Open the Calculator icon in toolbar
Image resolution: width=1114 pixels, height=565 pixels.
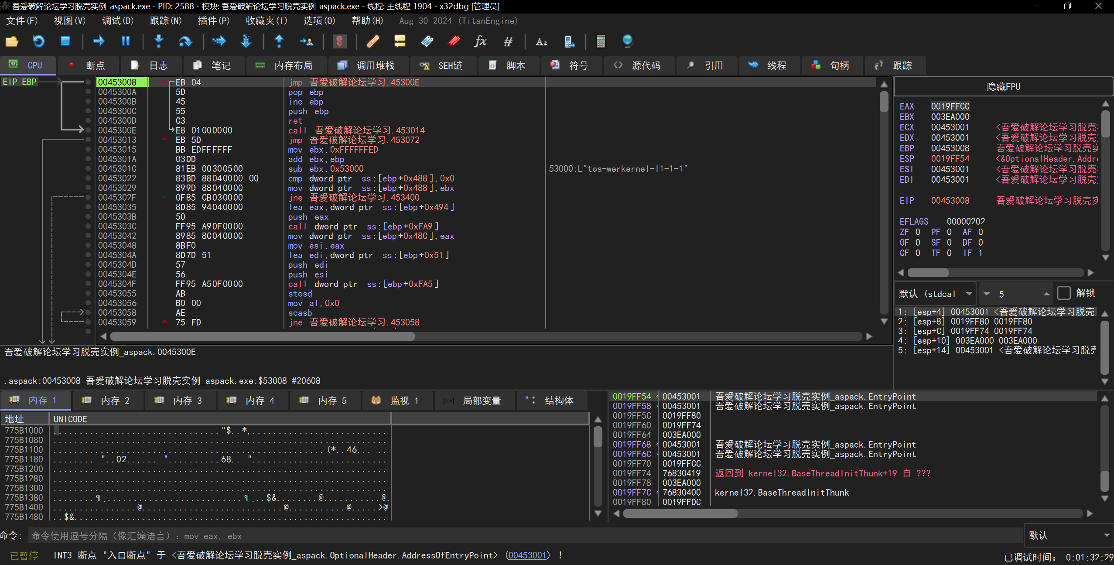pos(601,41)
